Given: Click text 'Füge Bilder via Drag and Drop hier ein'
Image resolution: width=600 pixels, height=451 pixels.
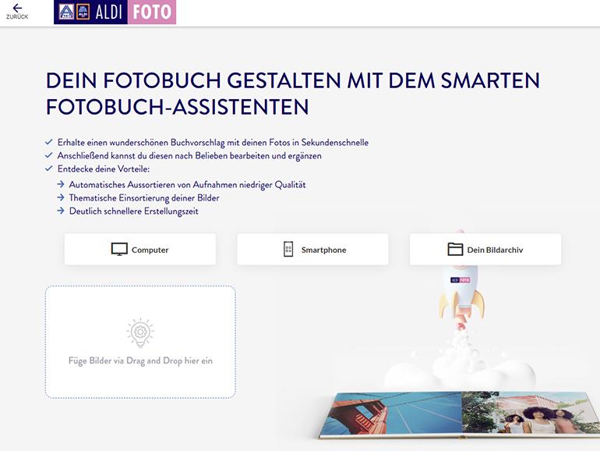Looking at the screenshot, I should coord(140,361).
